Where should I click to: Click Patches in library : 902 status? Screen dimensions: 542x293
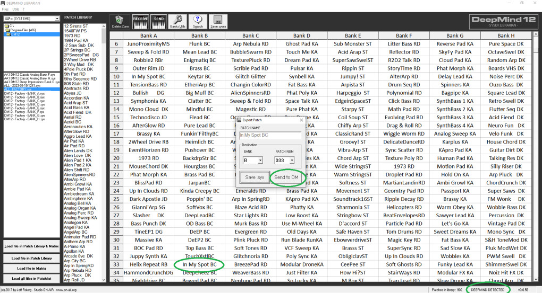pos(446,290)
